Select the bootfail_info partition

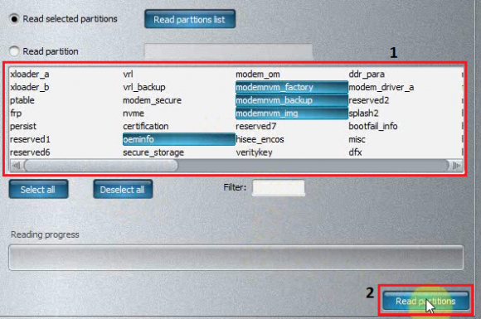[x=373, y=126]
